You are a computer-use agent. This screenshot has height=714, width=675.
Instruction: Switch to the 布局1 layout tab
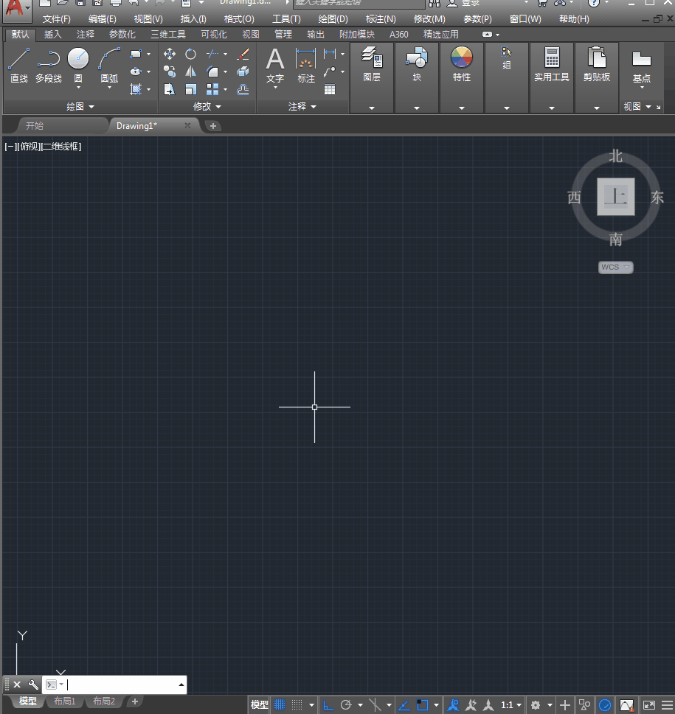(x=64, y=701)
